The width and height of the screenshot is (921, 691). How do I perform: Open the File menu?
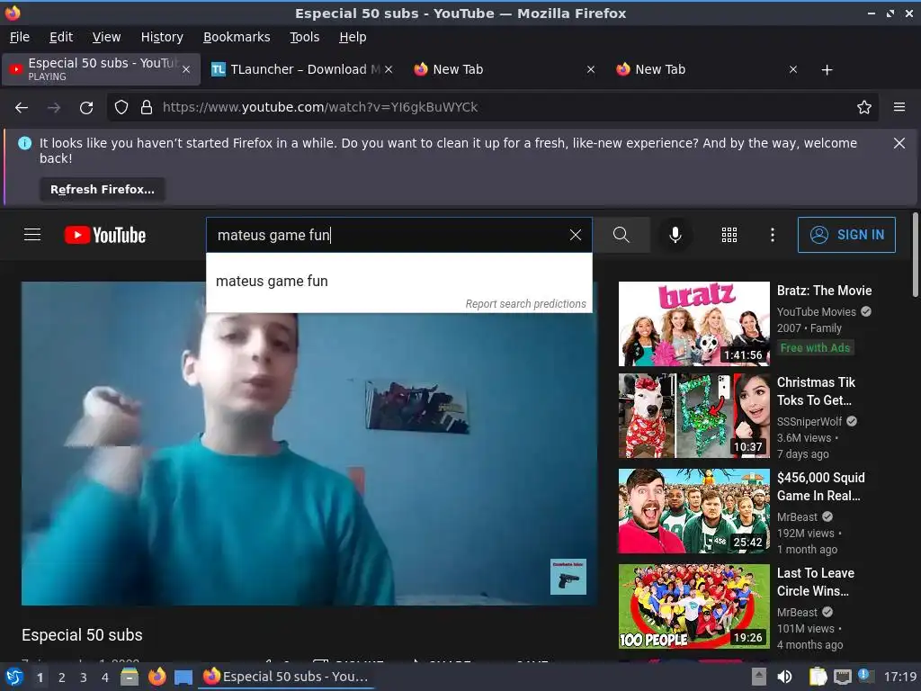pos(20,37)
